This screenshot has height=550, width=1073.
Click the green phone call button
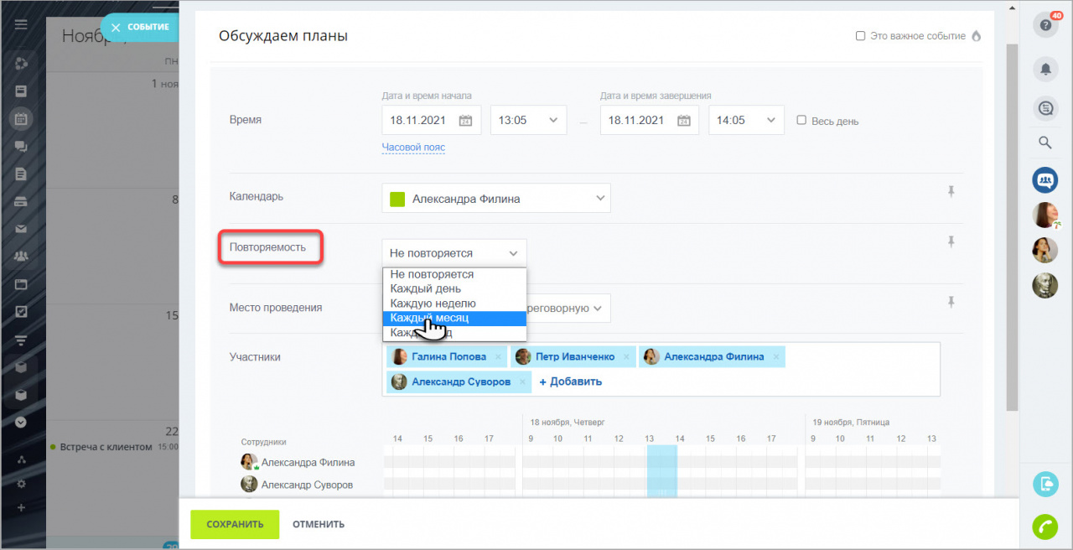pyautogui.click(x=1044, y=526)
